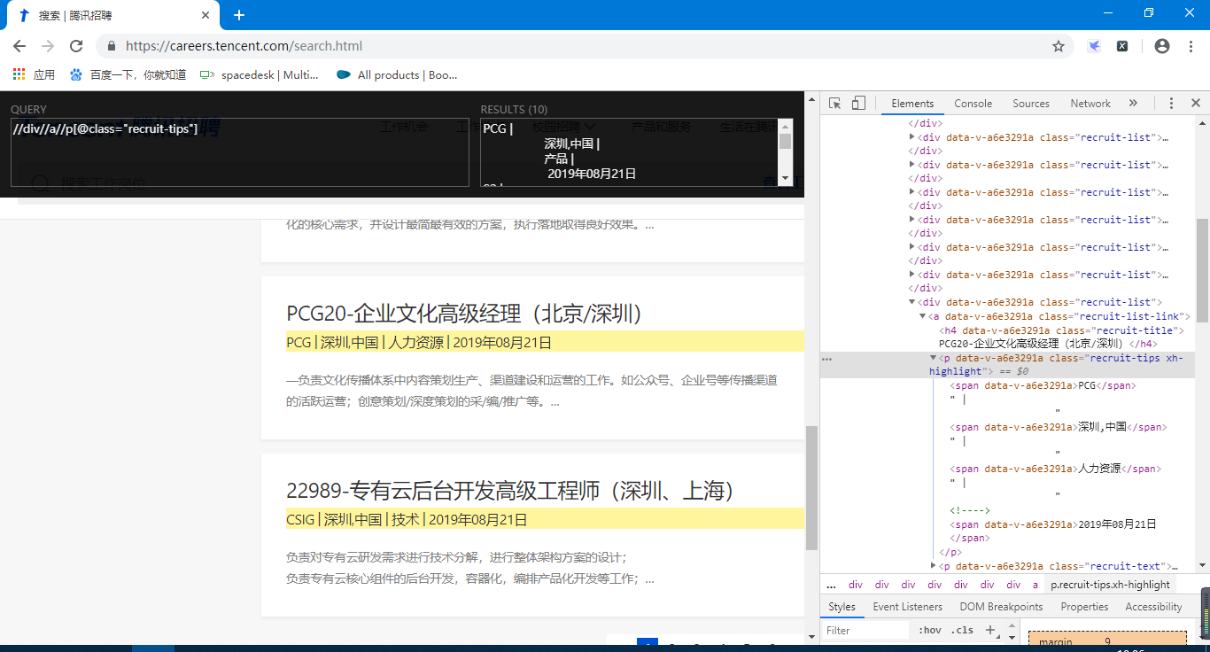
Task: Open the Chrome profile avatar
Action: [1161, 46]
